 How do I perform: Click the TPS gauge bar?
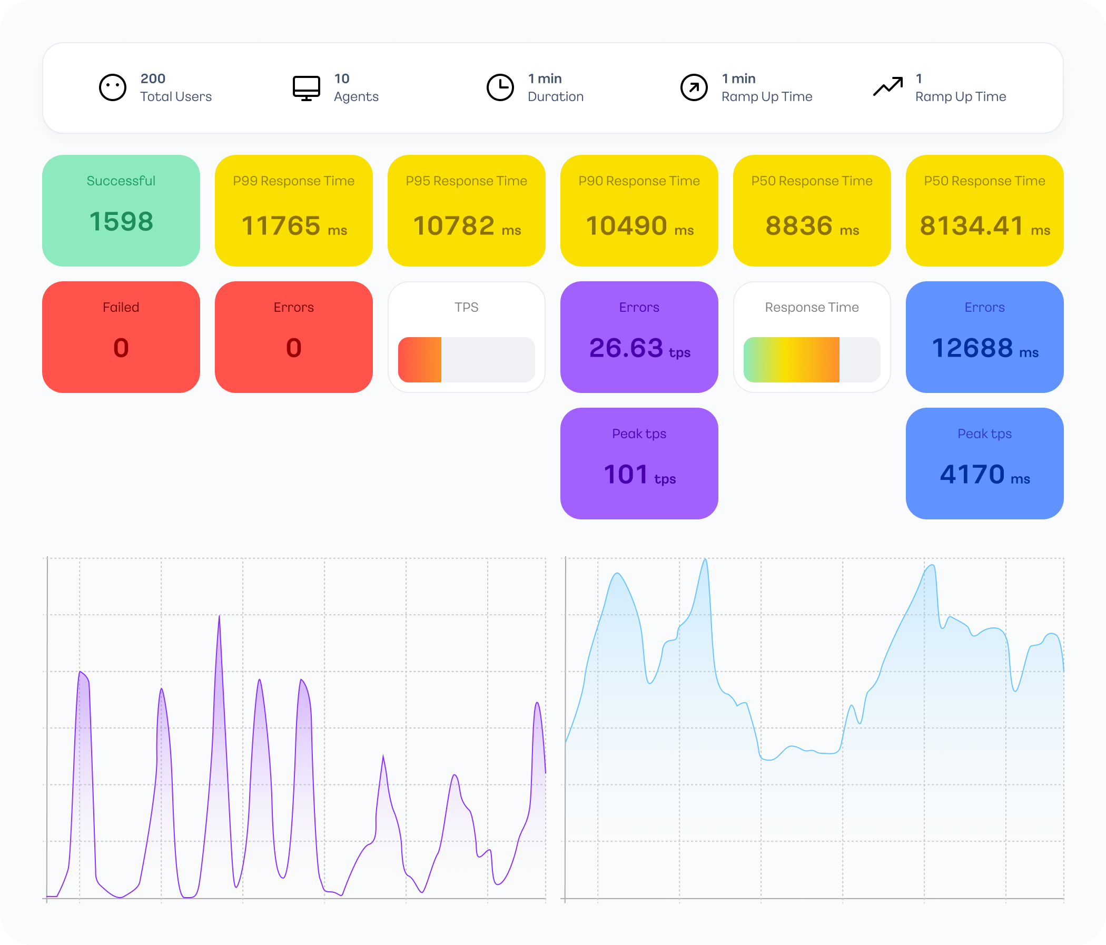pyautogui.click(x=467, y=359)
